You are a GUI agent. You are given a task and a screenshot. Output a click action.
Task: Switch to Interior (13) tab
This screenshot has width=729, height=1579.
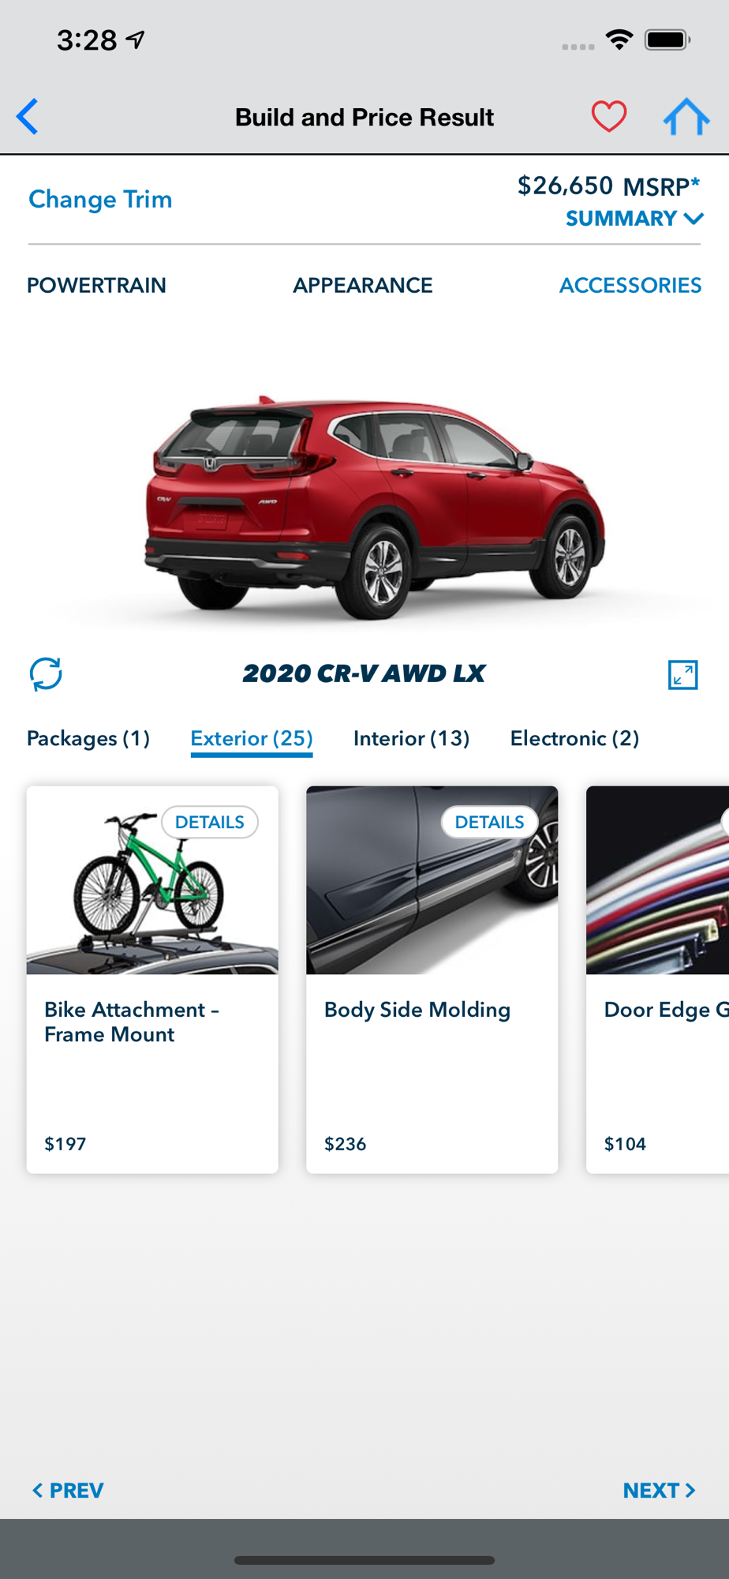411,738
